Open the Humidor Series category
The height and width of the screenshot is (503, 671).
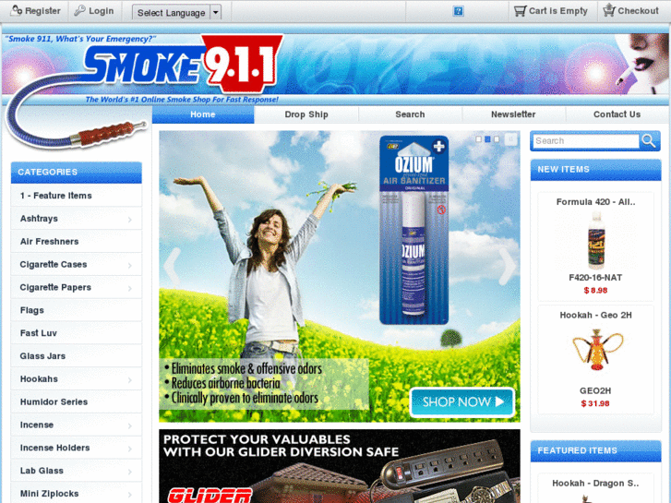pyautogui.click(x=77, y=401)
